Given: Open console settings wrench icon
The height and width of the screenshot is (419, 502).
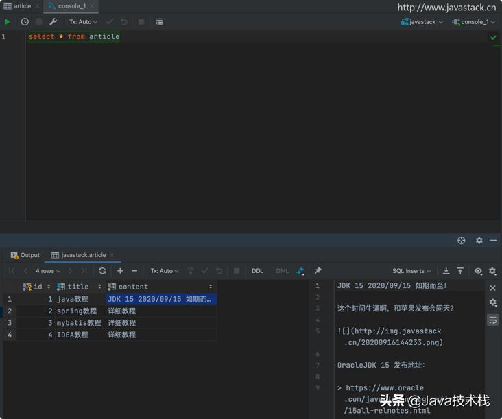Looking at the screenshot, I should (x=53, y=22).
